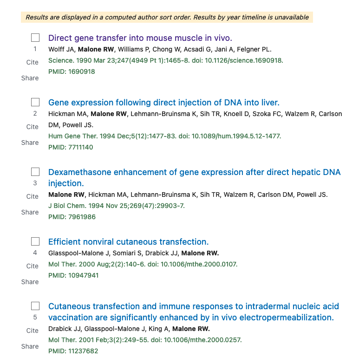Click Share for the Science 1990 article
The height and width of the screenshot is (357, 359).
tap(30, 78)
